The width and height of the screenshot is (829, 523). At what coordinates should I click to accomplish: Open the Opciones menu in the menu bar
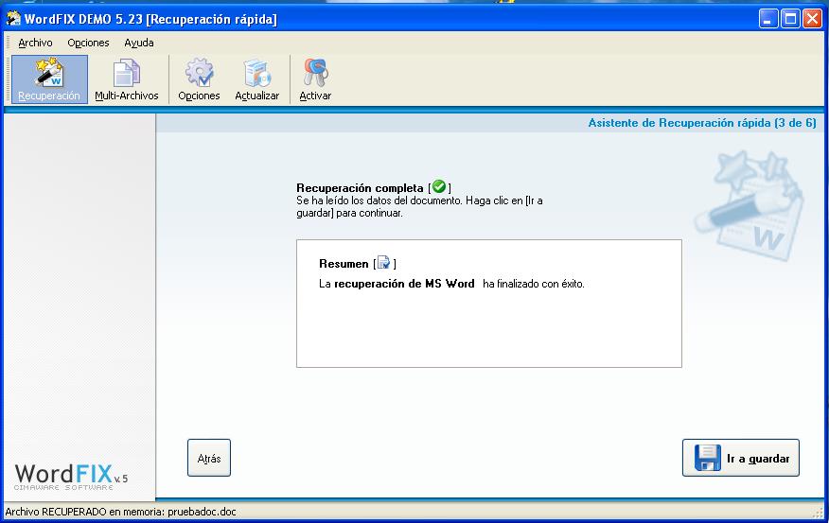88,43
